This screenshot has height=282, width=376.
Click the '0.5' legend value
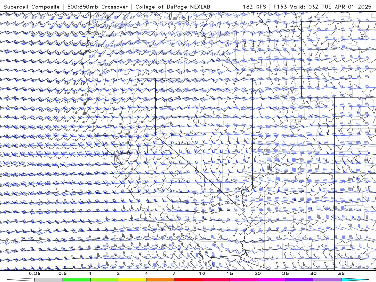pos(63,274)
